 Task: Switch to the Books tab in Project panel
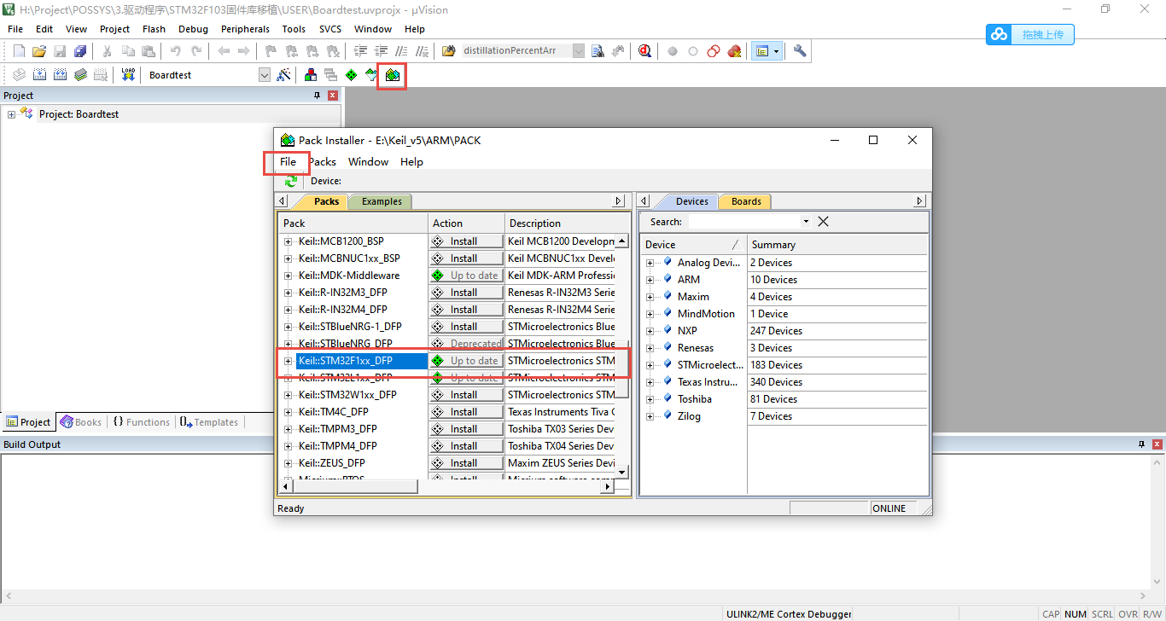81,422
